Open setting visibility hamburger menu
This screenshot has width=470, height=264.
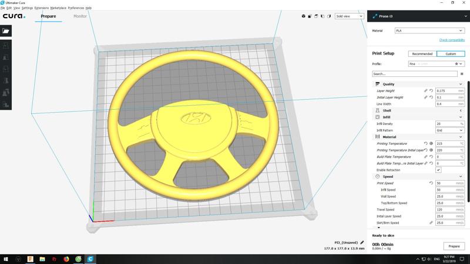462,74
